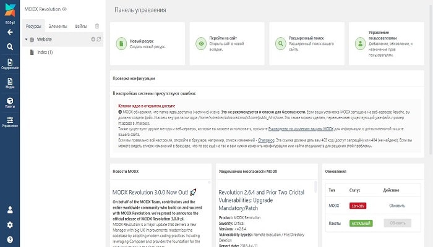Click the security widget scrollbar
The width and height of the screenshot is (433, 247).
(315, 186)
